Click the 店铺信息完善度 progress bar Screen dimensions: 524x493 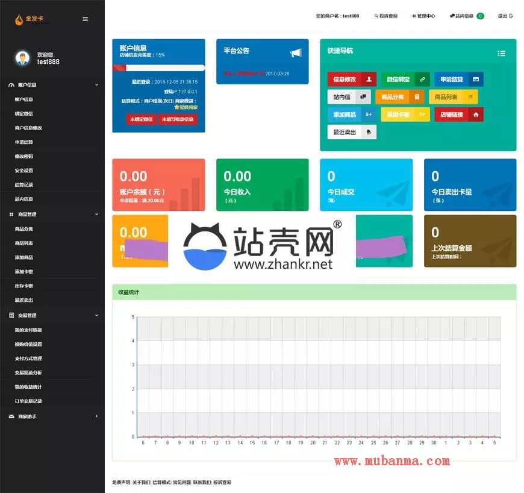click(158, 68)
